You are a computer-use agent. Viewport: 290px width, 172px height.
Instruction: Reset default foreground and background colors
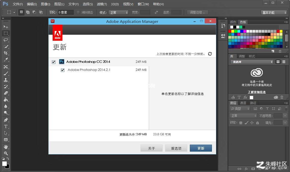coord(3,158)
